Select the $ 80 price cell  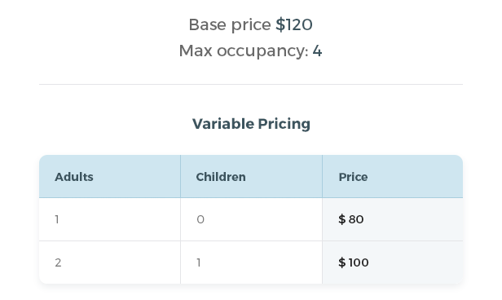coord(393,219)
